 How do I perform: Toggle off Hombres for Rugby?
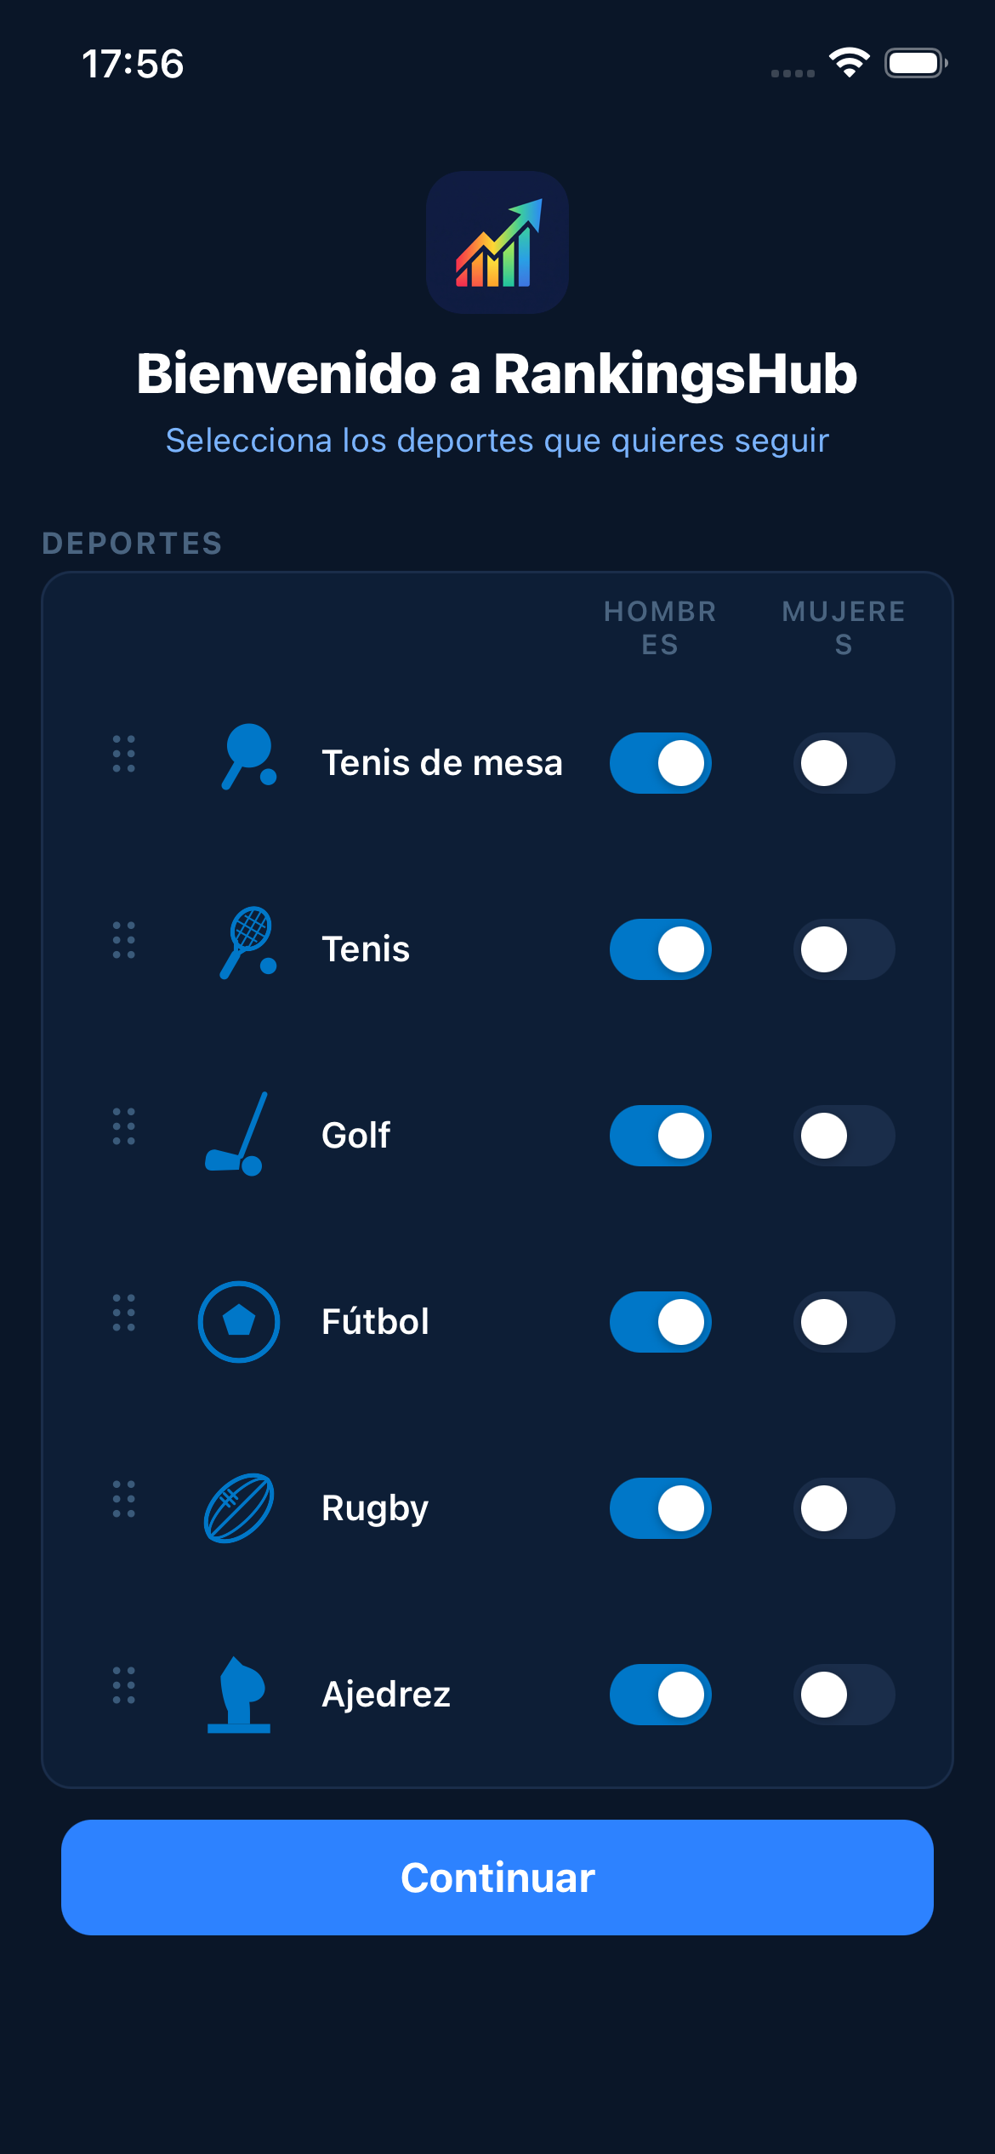pos(661,1508)
